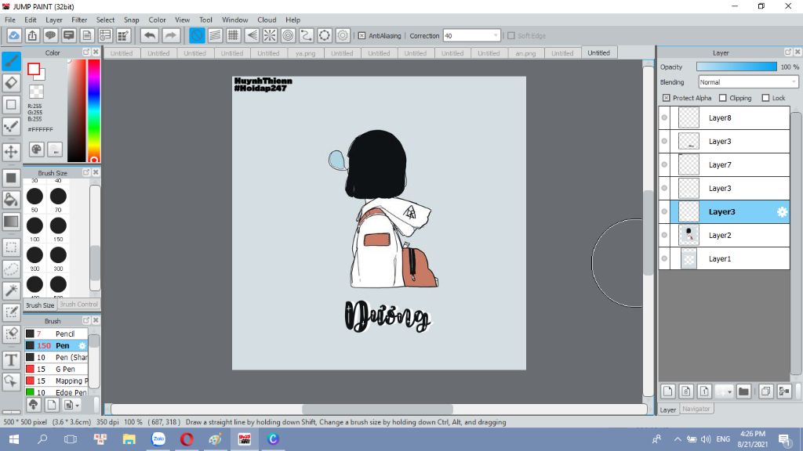Open snap settings gear in the toolbar
The height and width of the screenshot is (451, 803).
pyautogui.click(x=343, y=35)
